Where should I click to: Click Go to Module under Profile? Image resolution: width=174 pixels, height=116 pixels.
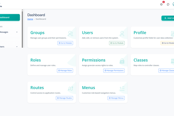click(x=168, y=43)
